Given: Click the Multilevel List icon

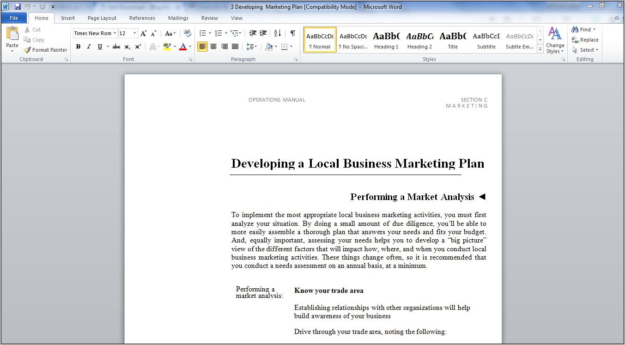Looking at the screenshot, I should point(234,33).
